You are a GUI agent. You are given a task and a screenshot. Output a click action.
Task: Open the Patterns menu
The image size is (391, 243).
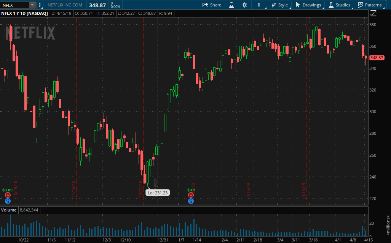point(373,5)
